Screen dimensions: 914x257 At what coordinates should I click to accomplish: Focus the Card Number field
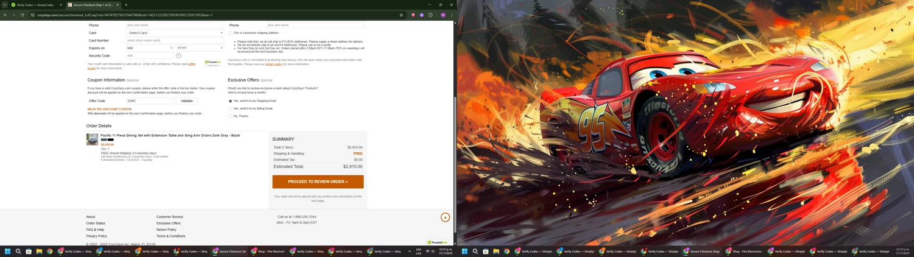[175, 41]
